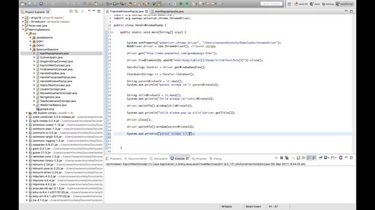Click the Pin Console icon
The image size is (375, 210).
pyautogui.click(x=321, y=158)
